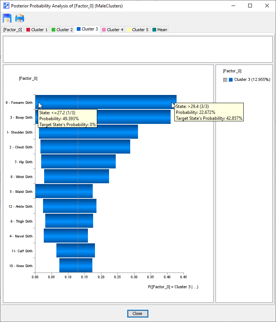The height and width of the screenshot is (322, 276).
Task: Click the application icon in the title bar
Action: point(6,6)
